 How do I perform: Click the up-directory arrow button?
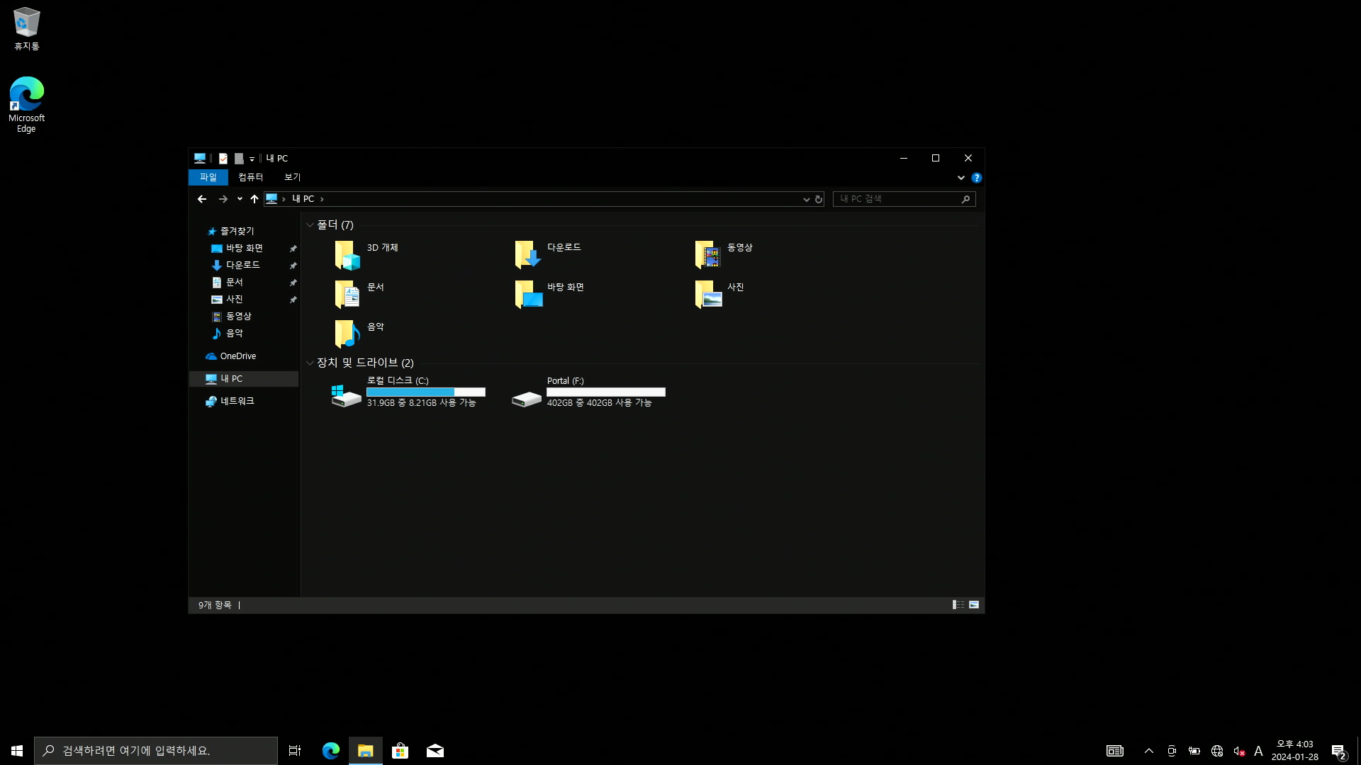coord(254,199)
